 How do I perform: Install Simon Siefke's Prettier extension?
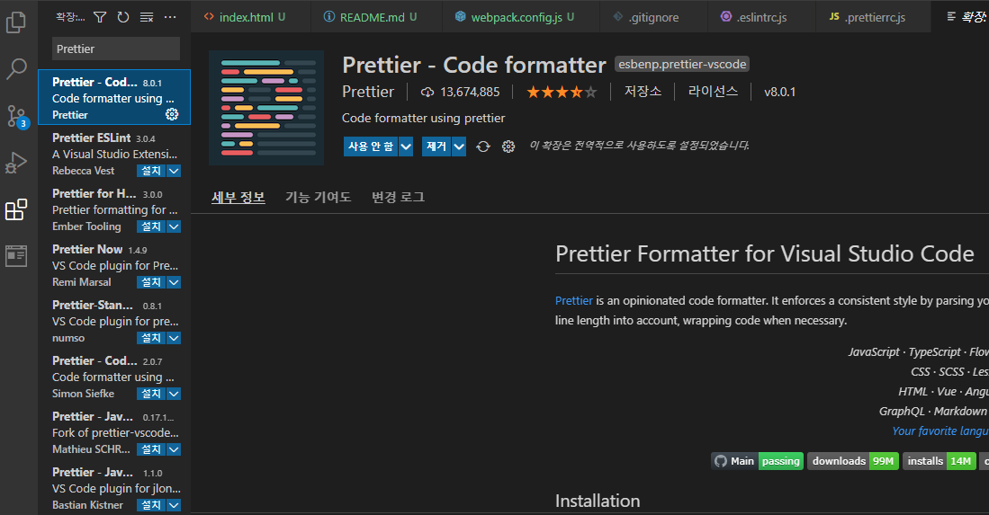[x=151, y=394]
